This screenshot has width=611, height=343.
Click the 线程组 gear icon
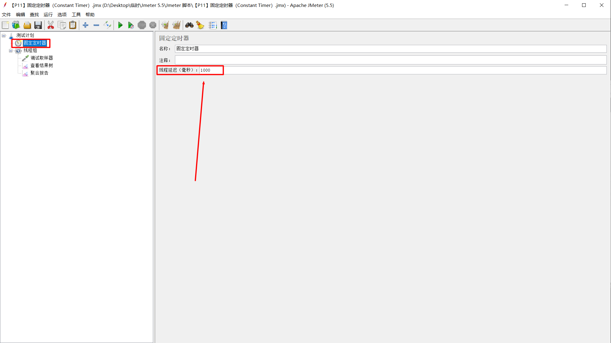(x=18, y=51)
